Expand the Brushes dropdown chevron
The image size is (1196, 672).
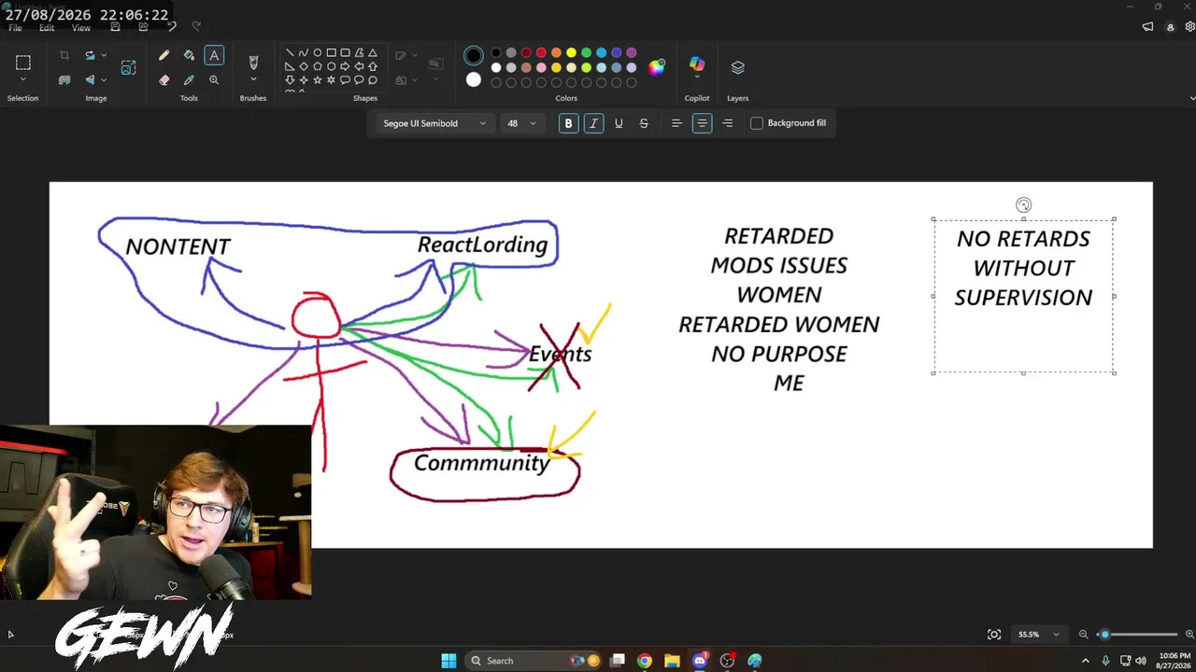click(x=253, y=80)
